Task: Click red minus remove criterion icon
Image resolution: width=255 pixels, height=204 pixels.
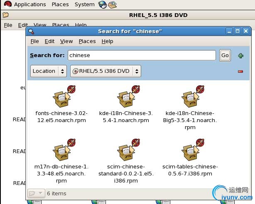Action: pos(240,72)
